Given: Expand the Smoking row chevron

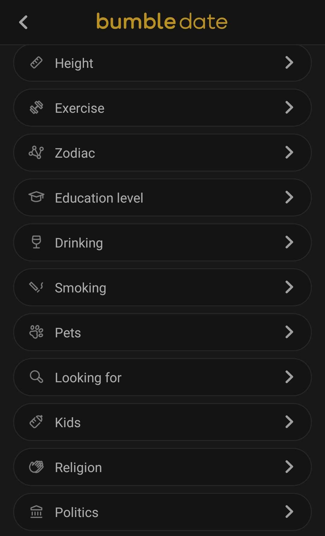Looking at the screenshot, I should pyautogui.click(x=289, y=287).
